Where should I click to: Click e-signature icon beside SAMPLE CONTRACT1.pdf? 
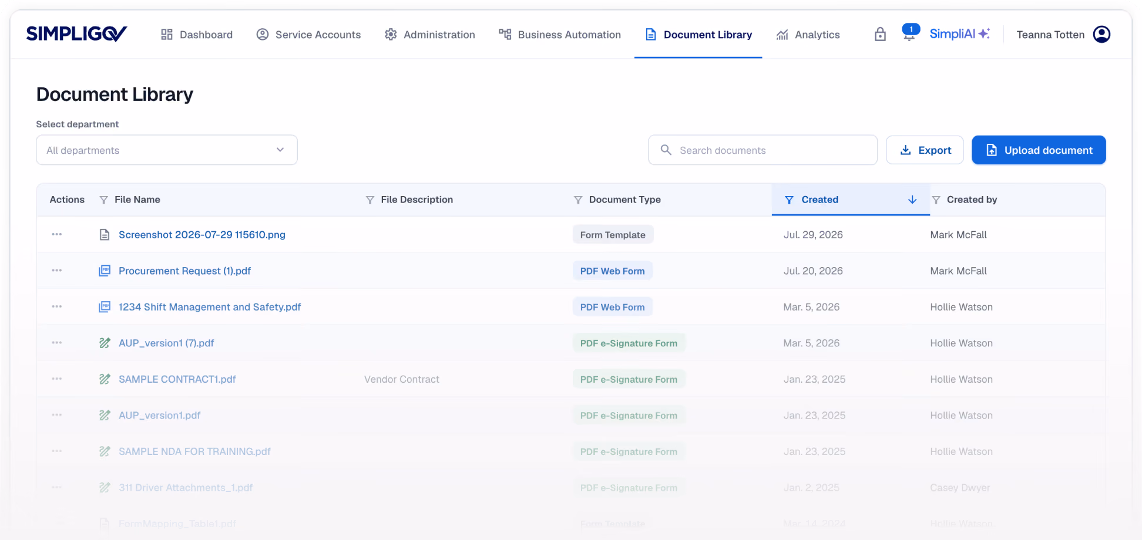(x=105, y=379)
